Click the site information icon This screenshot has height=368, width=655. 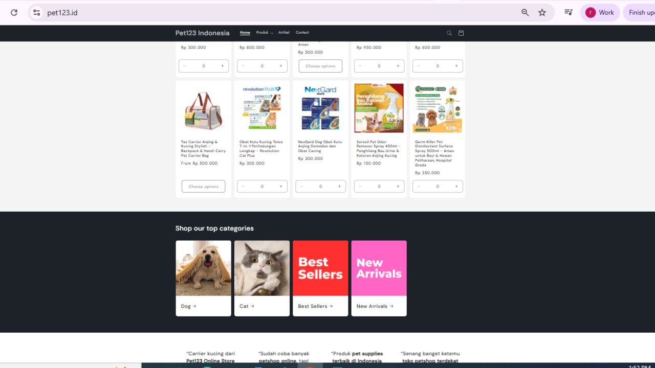click(x=36, y=13)
